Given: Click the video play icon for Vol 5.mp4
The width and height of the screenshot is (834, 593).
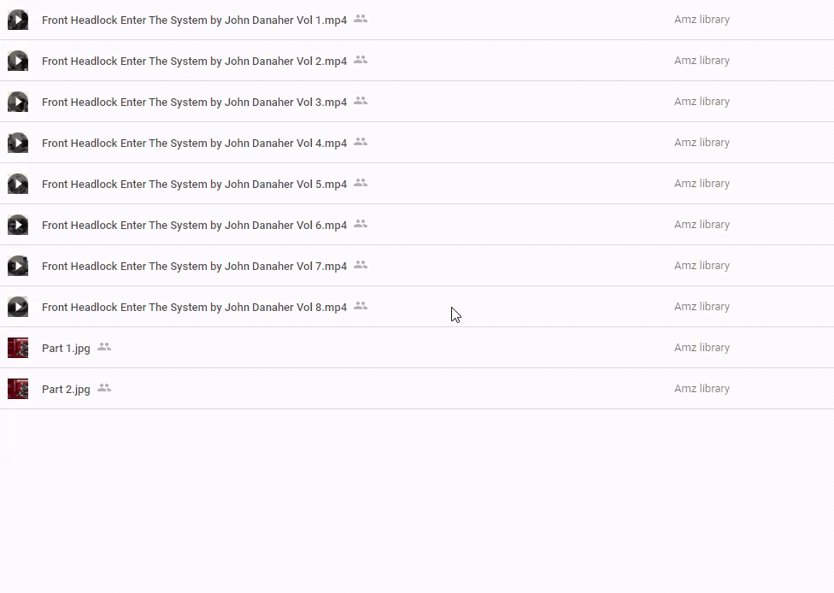Looking at the screenshot, I should (18, 184).
